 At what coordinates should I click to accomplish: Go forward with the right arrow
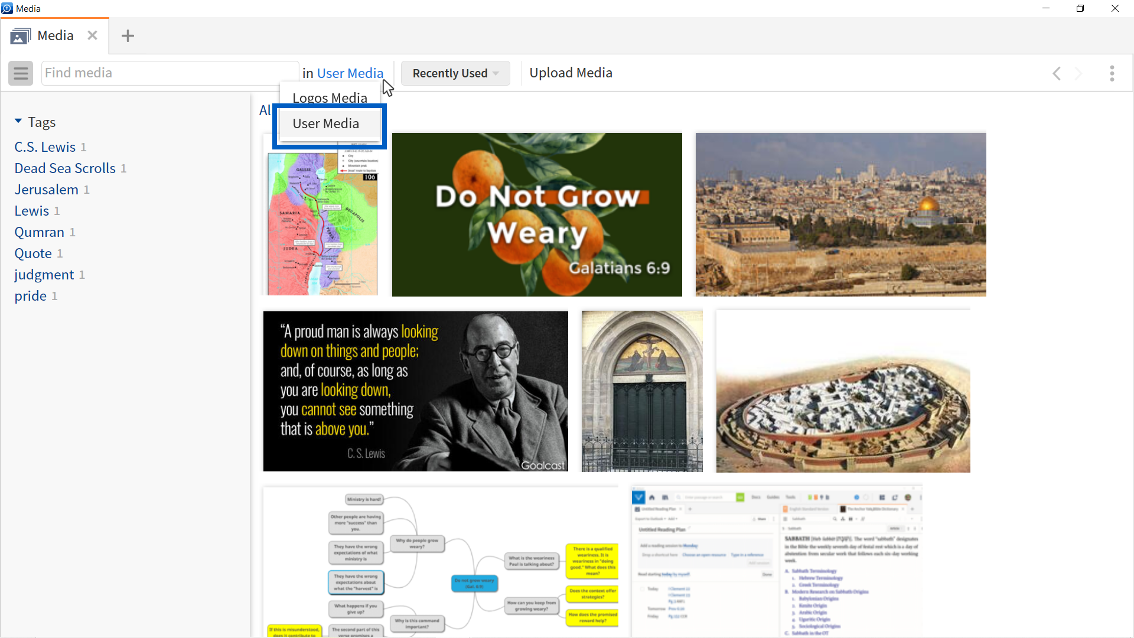pos(1078,73)
